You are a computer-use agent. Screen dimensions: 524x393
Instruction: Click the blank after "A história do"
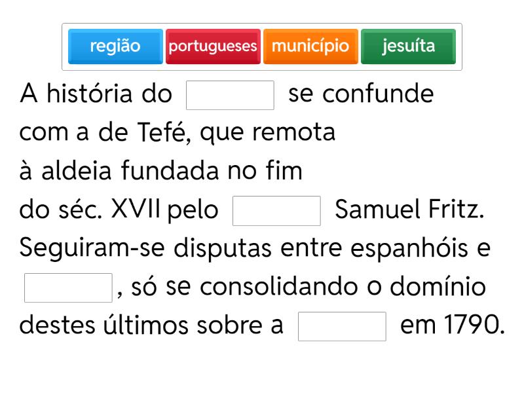[230, 95]
